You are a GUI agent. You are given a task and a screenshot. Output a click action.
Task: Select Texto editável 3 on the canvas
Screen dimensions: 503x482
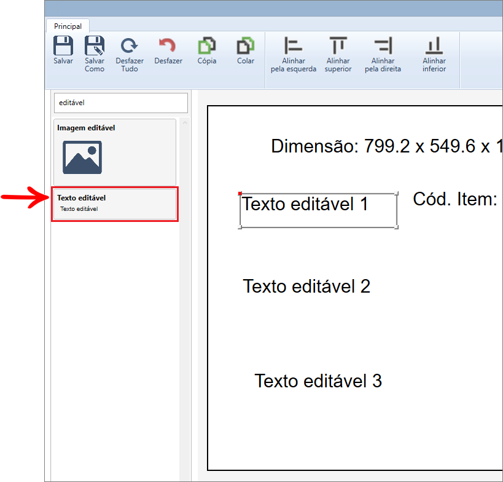click(x=318, y=381)
